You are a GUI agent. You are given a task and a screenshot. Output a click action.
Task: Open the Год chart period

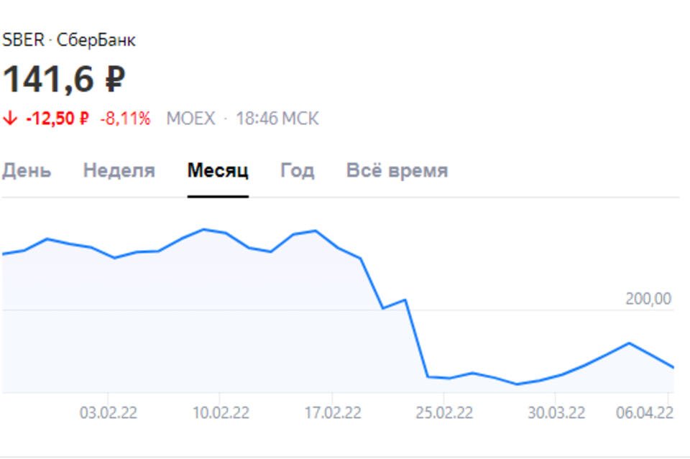click(x=297, y=171)
